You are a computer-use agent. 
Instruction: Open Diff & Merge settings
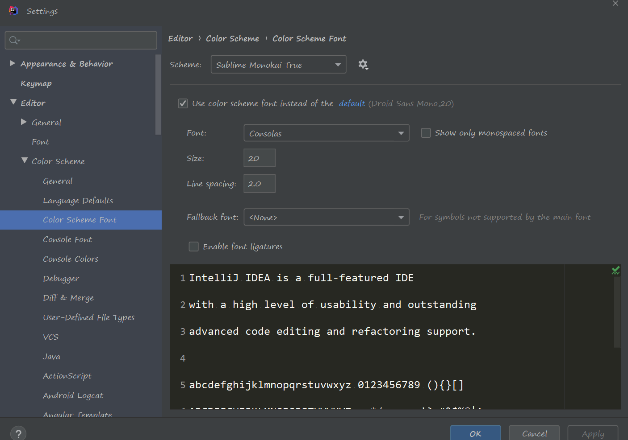[x=68, y=298]
